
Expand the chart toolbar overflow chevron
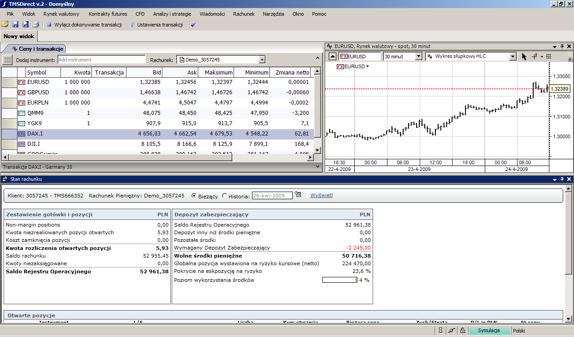[x=570, y=59]
